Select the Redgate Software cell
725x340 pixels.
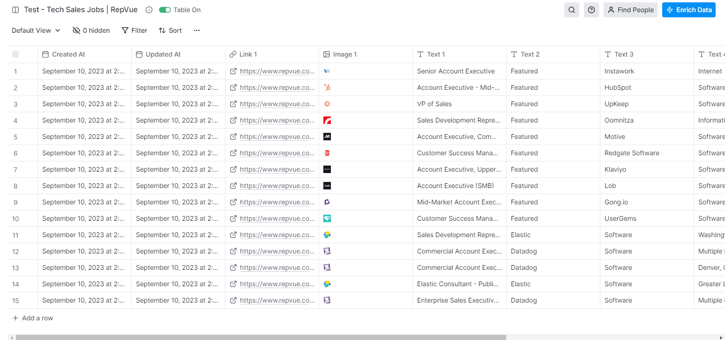point(647,153)
